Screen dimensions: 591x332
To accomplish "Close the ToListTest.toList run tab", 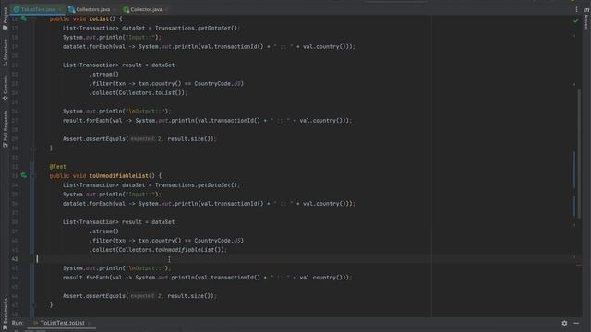I will [90, 323].
